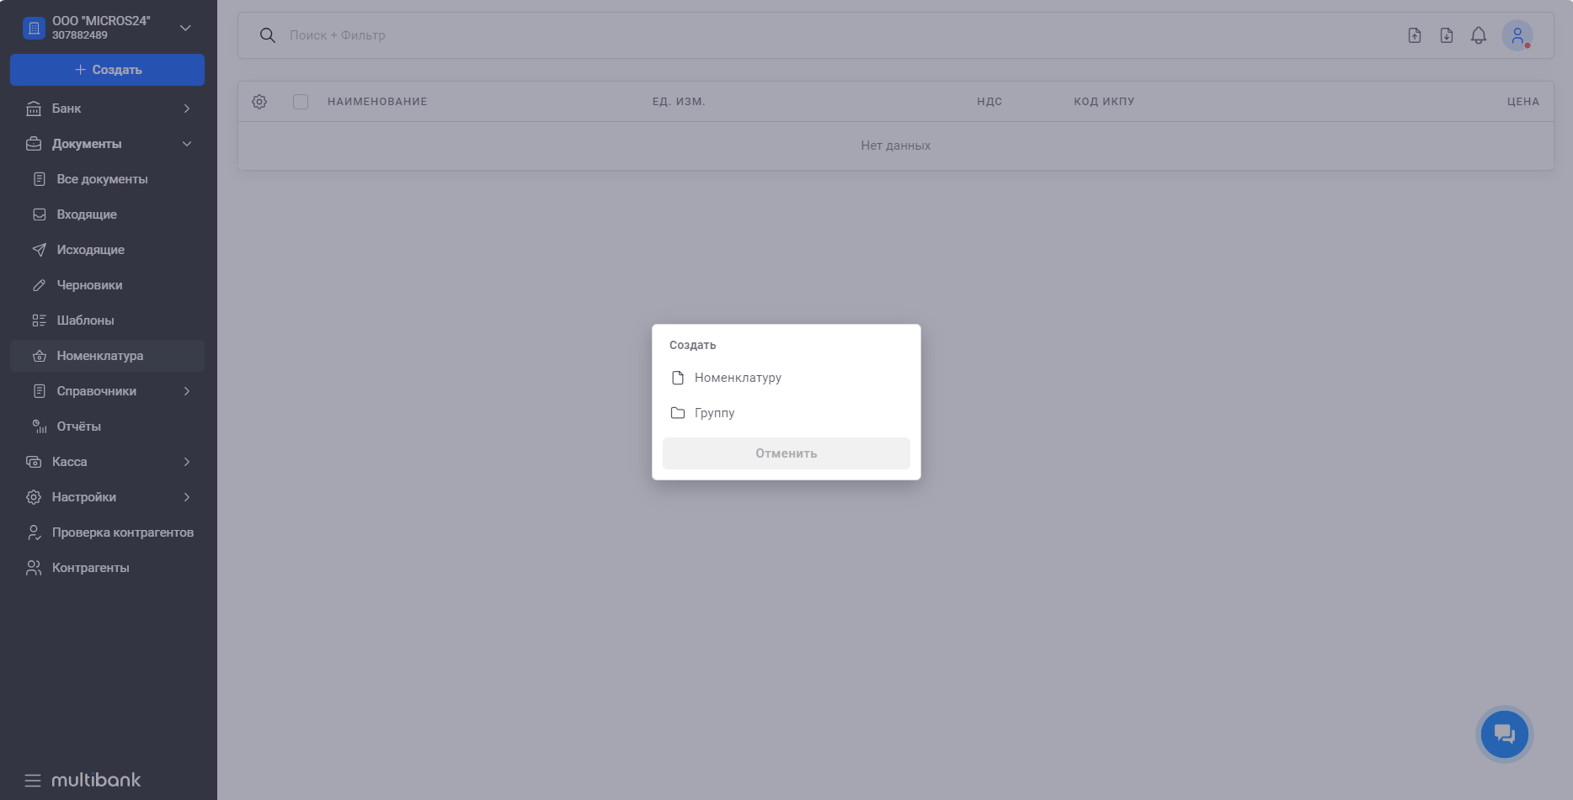Image resolution: width=1573 pixels, height=800 pixels.
Task: Click the download document icon in header
Action: click(x=1446, y=35)
